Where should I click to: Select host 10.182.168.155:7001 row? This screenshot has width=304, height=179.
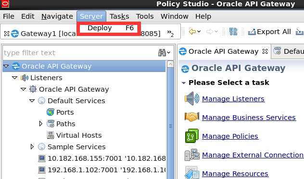click(106, 158)
